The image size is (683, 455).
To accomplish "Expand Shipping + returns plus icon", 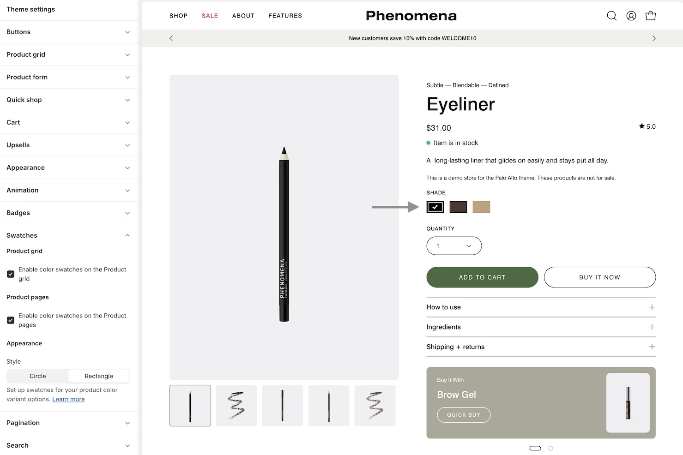I will point(652,347).
